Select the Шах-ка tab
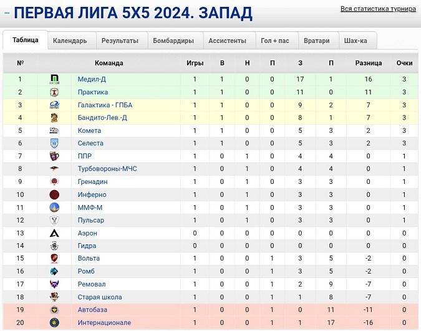The height and width of the screenshot is (331, 421). [356, 41]
